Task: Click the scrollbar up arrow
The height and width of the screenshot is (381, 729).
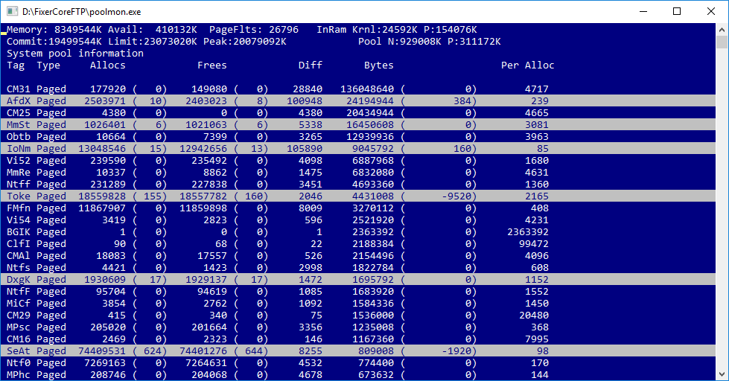Action: 722,29
